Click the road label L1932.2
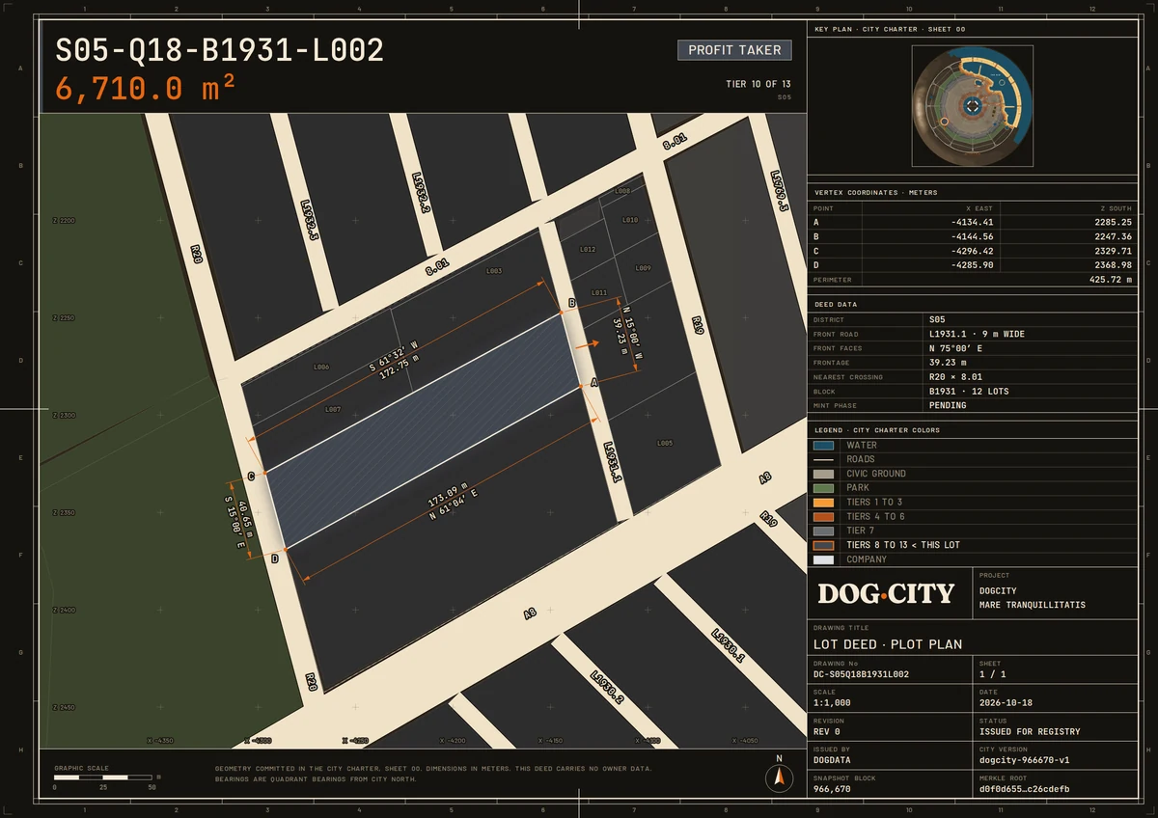Screen dimensions: 1158x818 click(x=420, y=193)
